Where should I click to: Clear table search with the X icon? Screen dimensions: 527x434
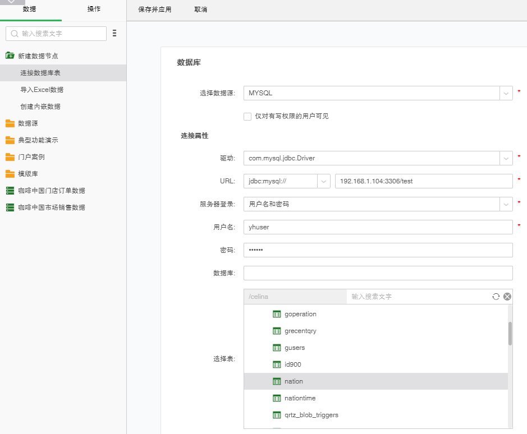(x=507, y=297)
